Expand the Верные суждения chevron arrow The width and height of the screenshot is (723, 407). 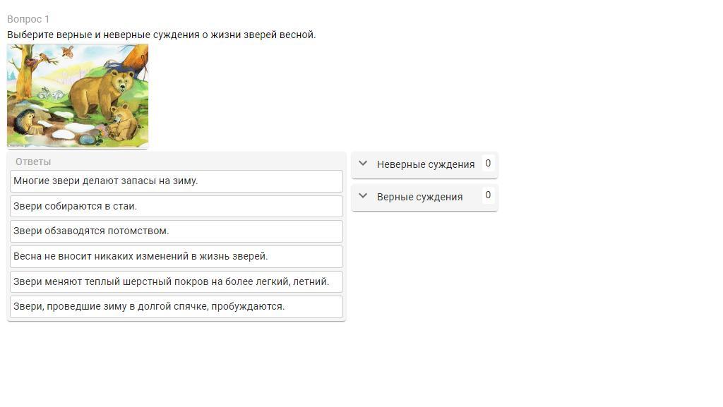(363, 196)
